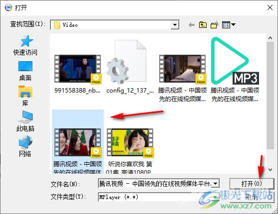This screenshot has height=214, width=278.
Task: Go up one folder level
Action: click(x=203, y=25)
